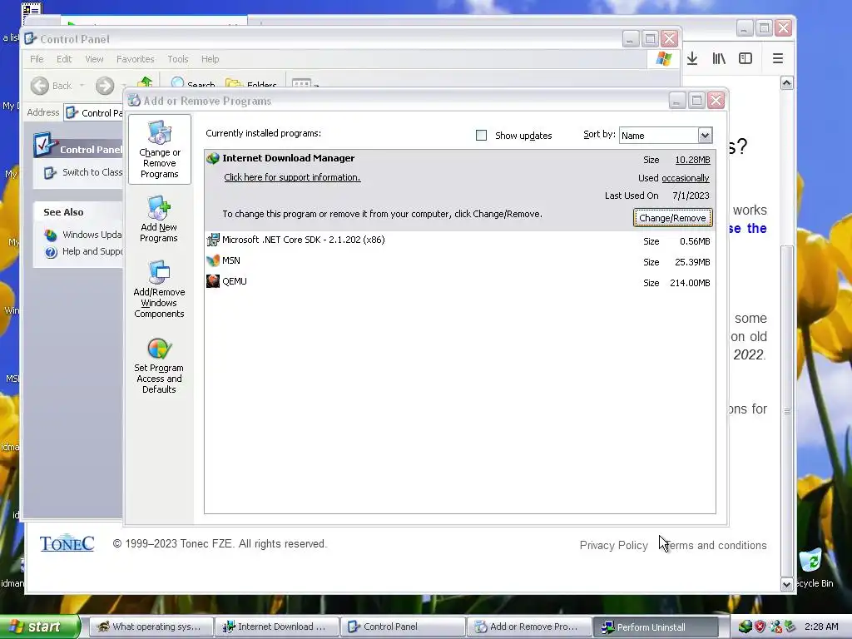
Task: Click Back button in Control Panel toolbar
Action: [x=51, y=86]
